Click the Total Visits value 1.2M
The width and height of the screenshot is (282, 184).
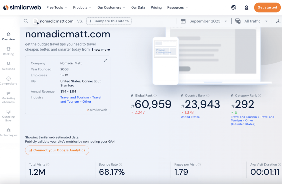[x=37, y=172]
